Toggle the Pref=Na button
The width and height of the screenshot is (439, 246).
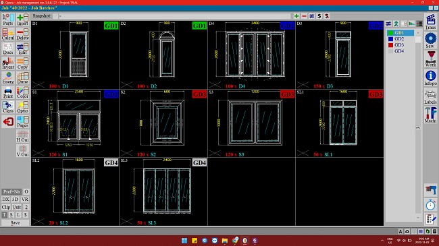tap(11, 192)
